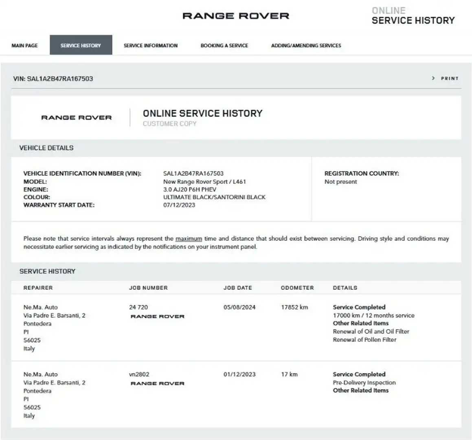The image size is (472, 440).
Task: Click the Online Service History title at top right
Action: coord(413,15)
